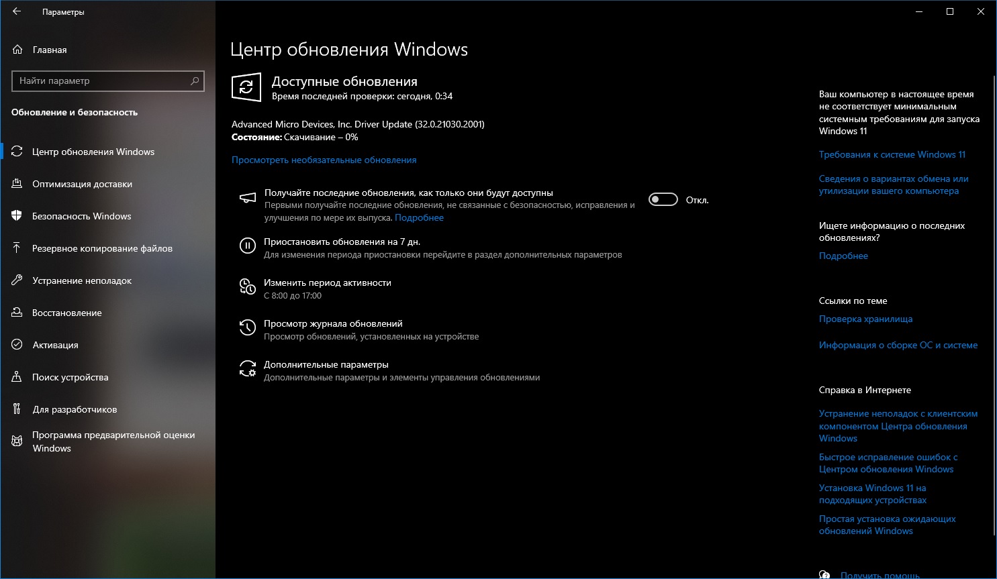Click 'Приостановить обновления на 7 дн.' option

(342, 242)
